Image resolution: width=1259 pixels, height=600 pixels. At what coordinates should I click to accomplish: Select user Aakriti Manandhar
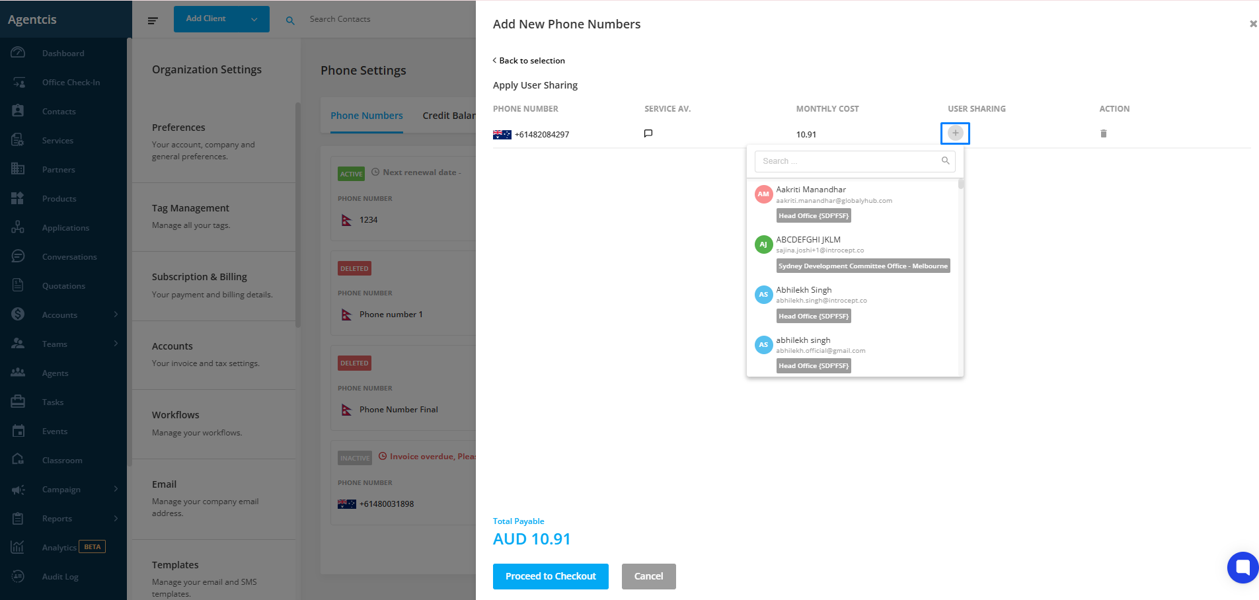pyautogui.click(x=853, y=203)
